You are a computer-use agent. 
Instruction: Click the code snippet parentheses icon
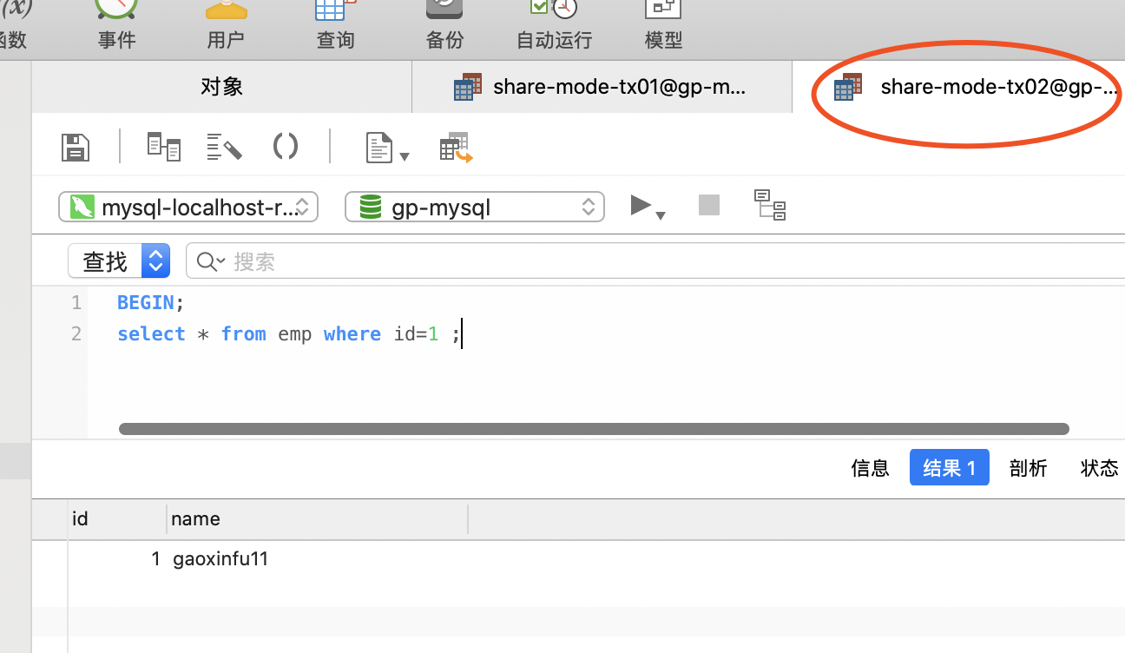pyautogui.click(x=286, y=146)
